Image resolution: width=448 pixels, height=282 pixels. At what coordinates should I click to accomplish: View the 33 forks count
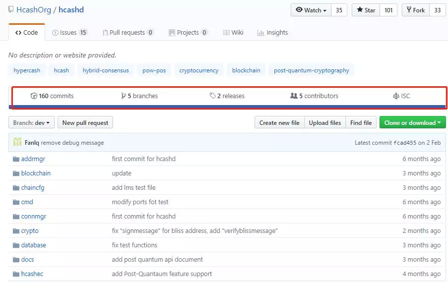(x=438, y=10)
